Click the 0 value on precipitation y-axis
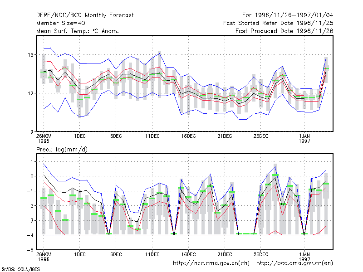The image size is (363, 272). coord(32,176)
